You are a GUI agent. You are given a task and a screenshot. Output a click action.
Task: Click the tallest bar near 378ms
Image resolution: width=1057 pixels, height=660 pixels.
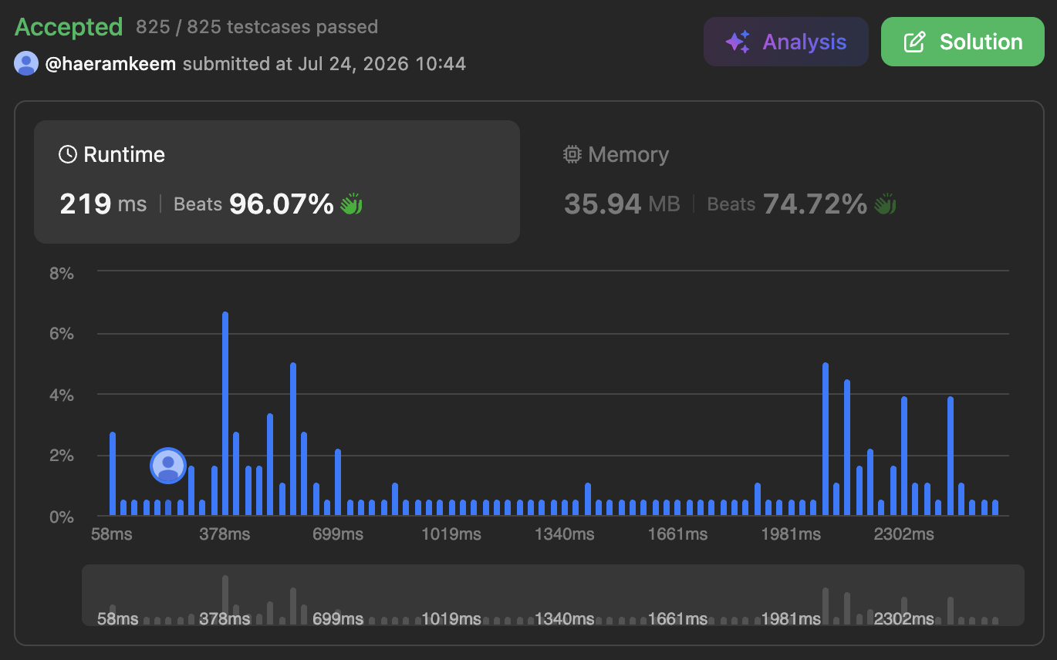[x=225, y=413]
